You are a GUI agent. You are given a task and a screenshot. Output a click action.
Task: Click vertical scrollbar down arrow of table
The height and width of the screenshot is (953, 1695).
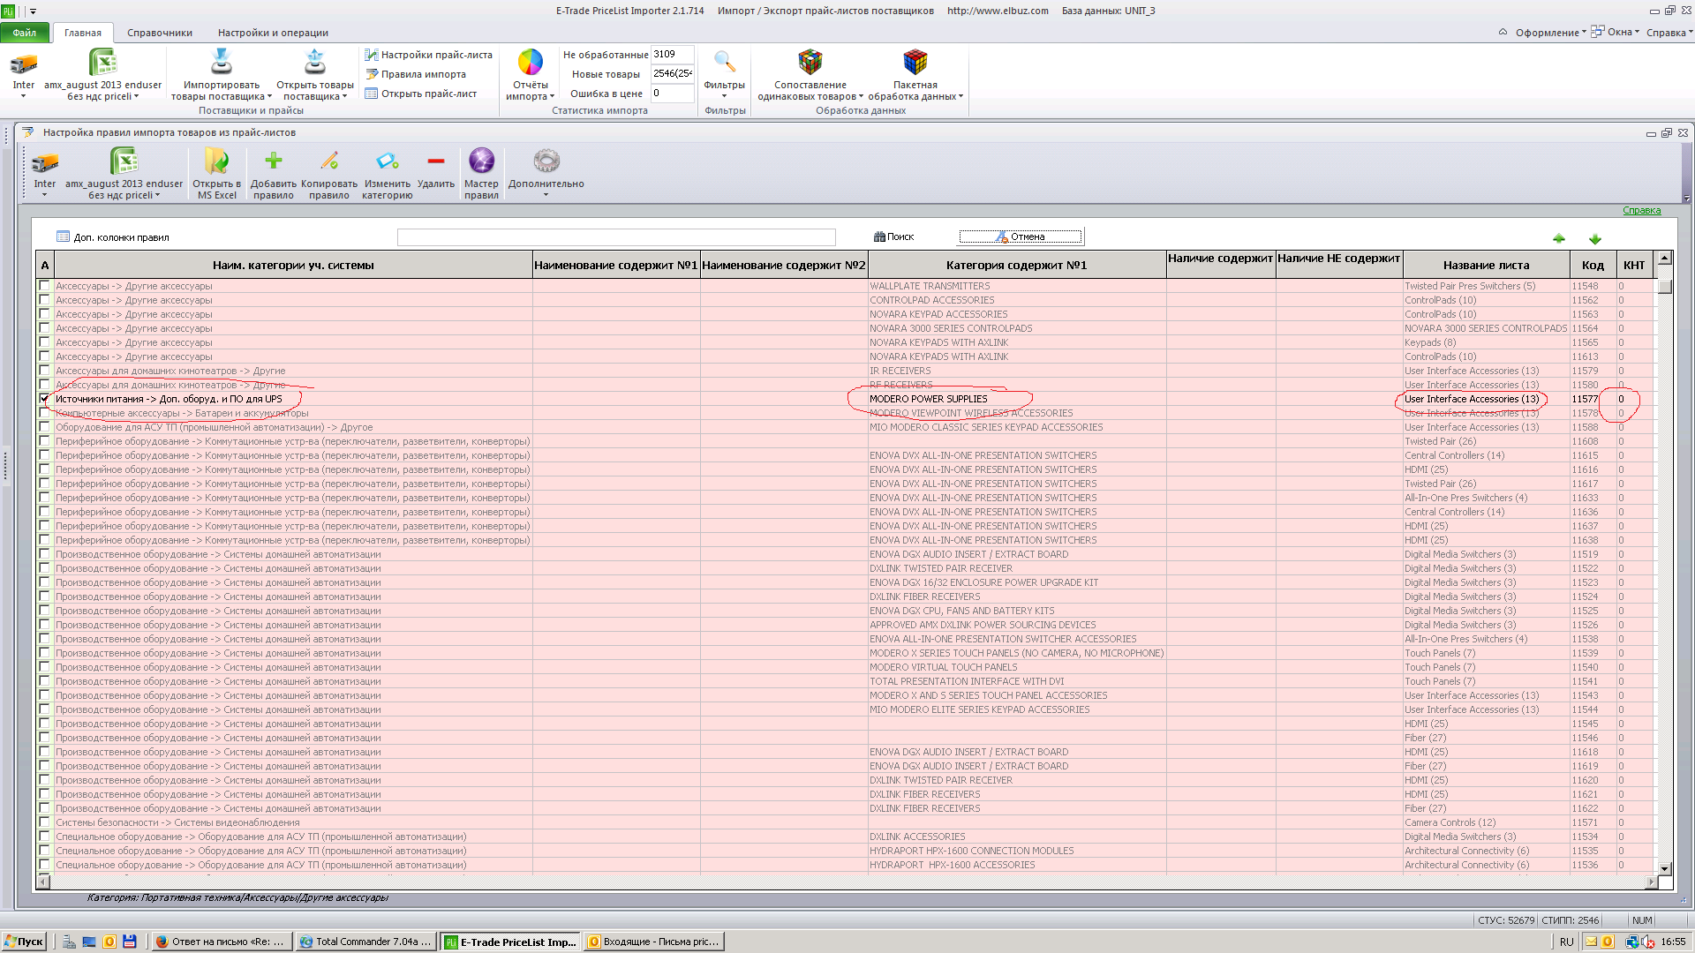[x=1665, y=869]
